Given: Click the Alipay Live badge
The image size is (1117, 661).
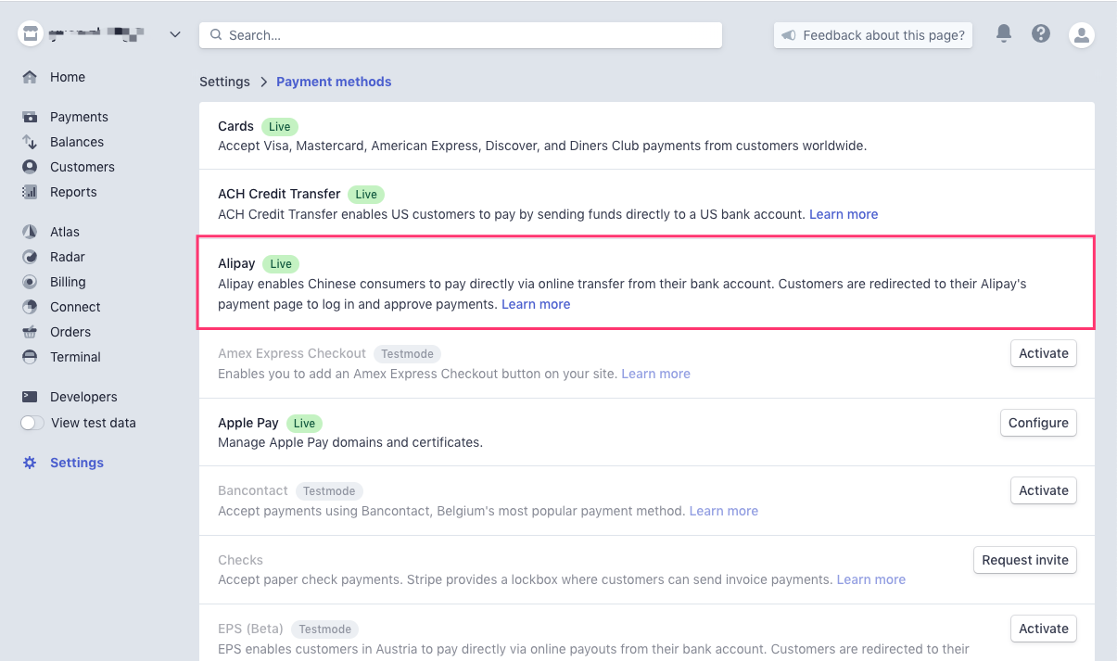Looking at the screenshot, I should pos(281,264).
